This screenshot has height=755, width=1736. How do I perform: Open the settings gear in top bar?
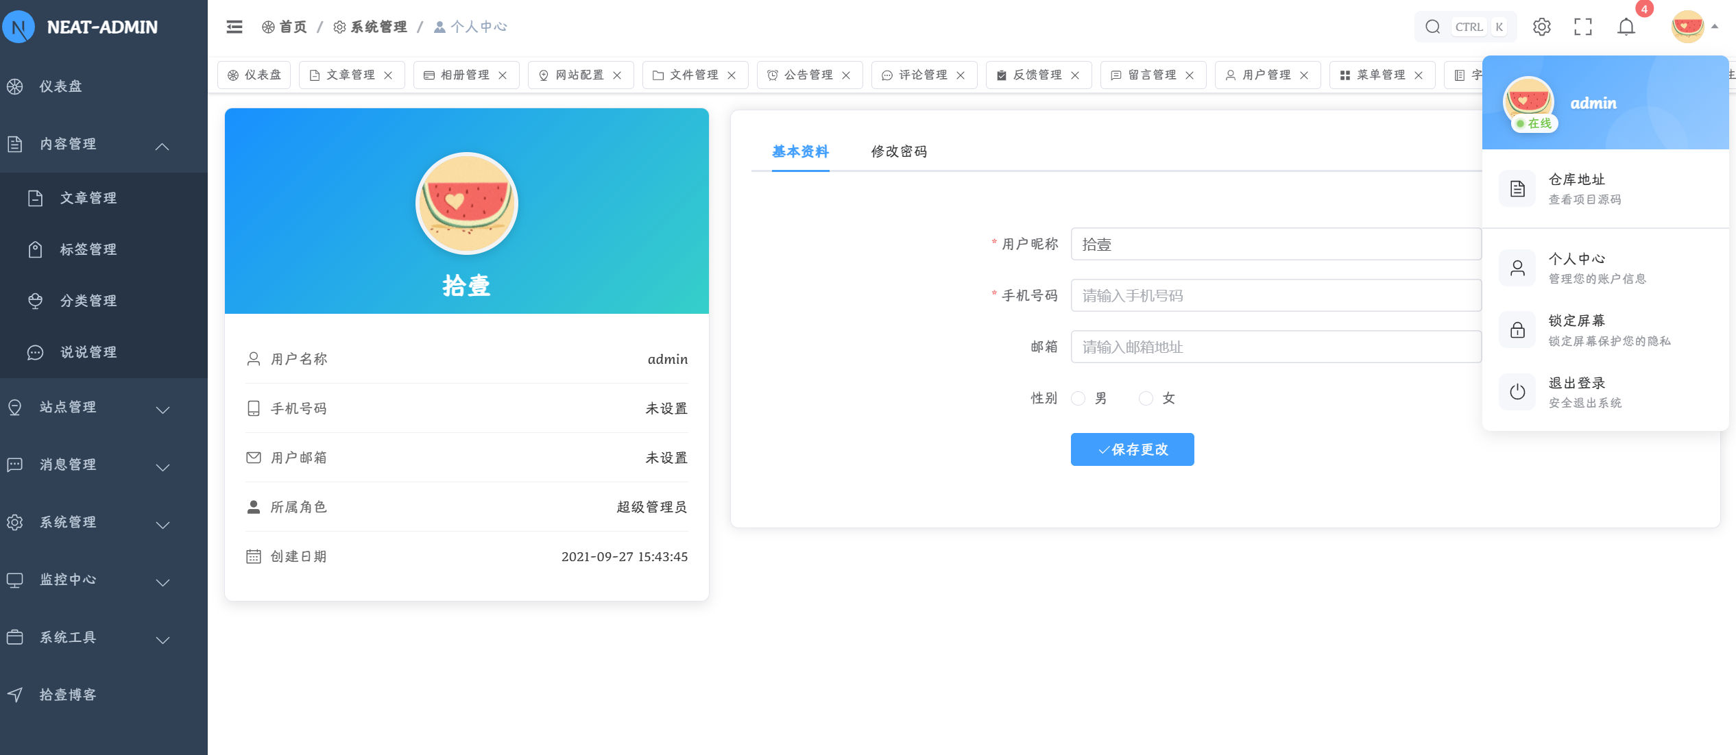1541,27
